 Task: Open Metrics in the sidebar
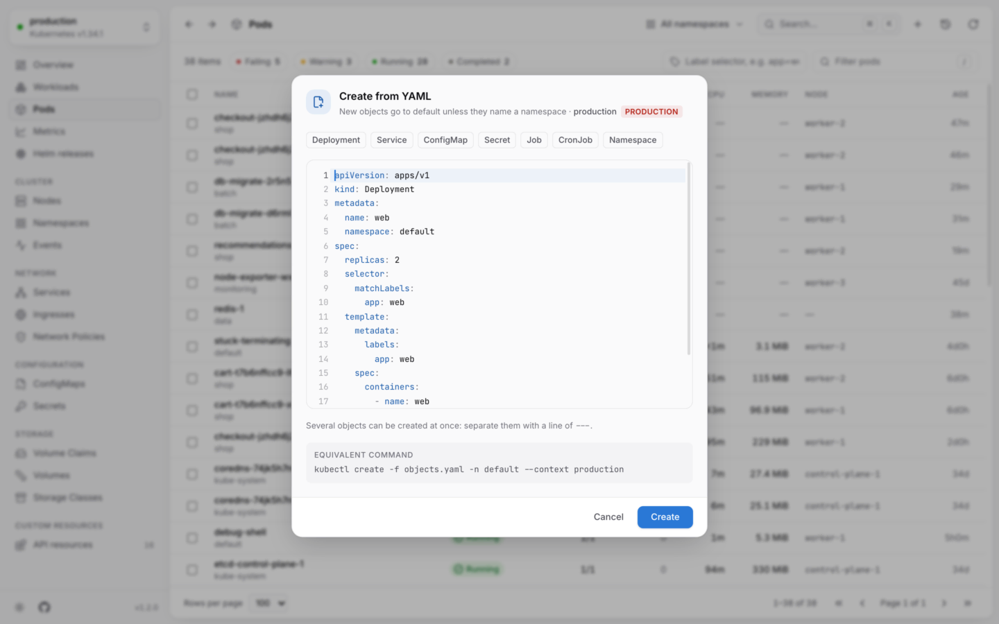[x=85, y=131]
